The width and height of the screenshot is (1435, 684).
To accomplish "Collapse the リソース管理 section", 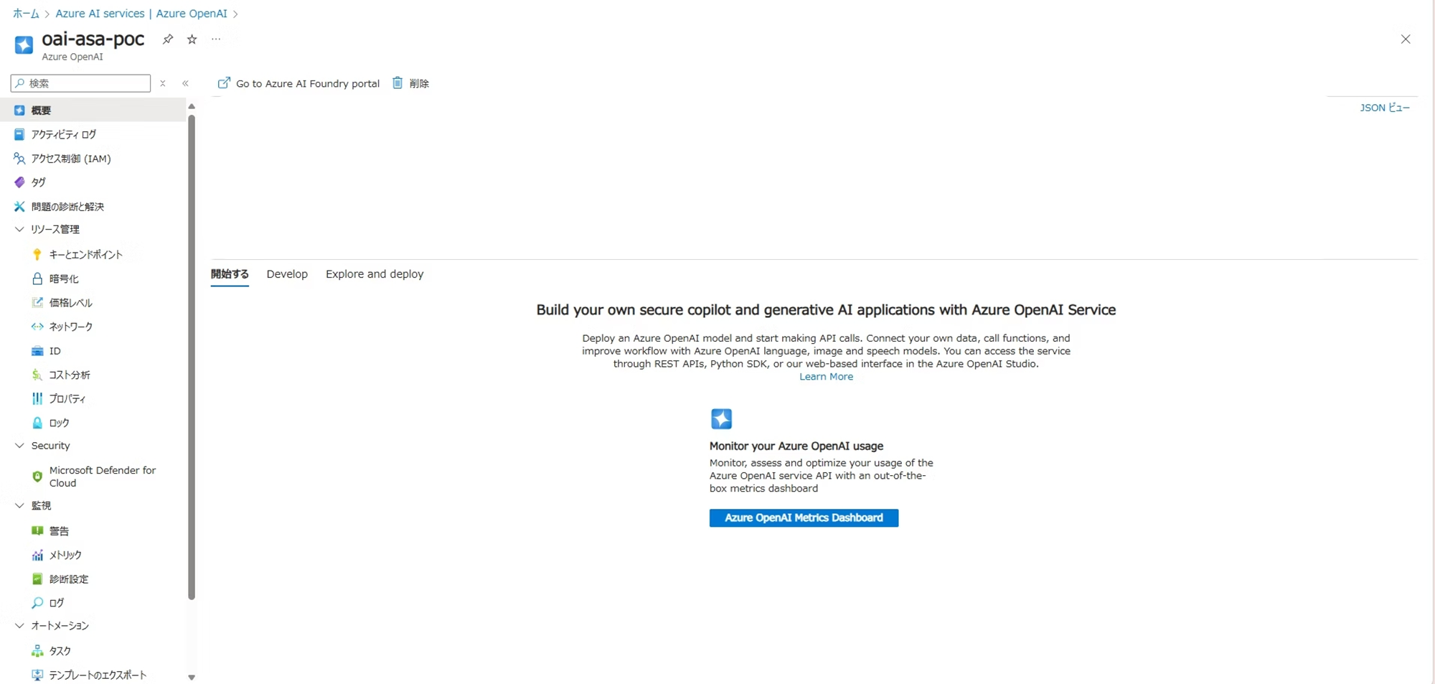I will 19,230.
